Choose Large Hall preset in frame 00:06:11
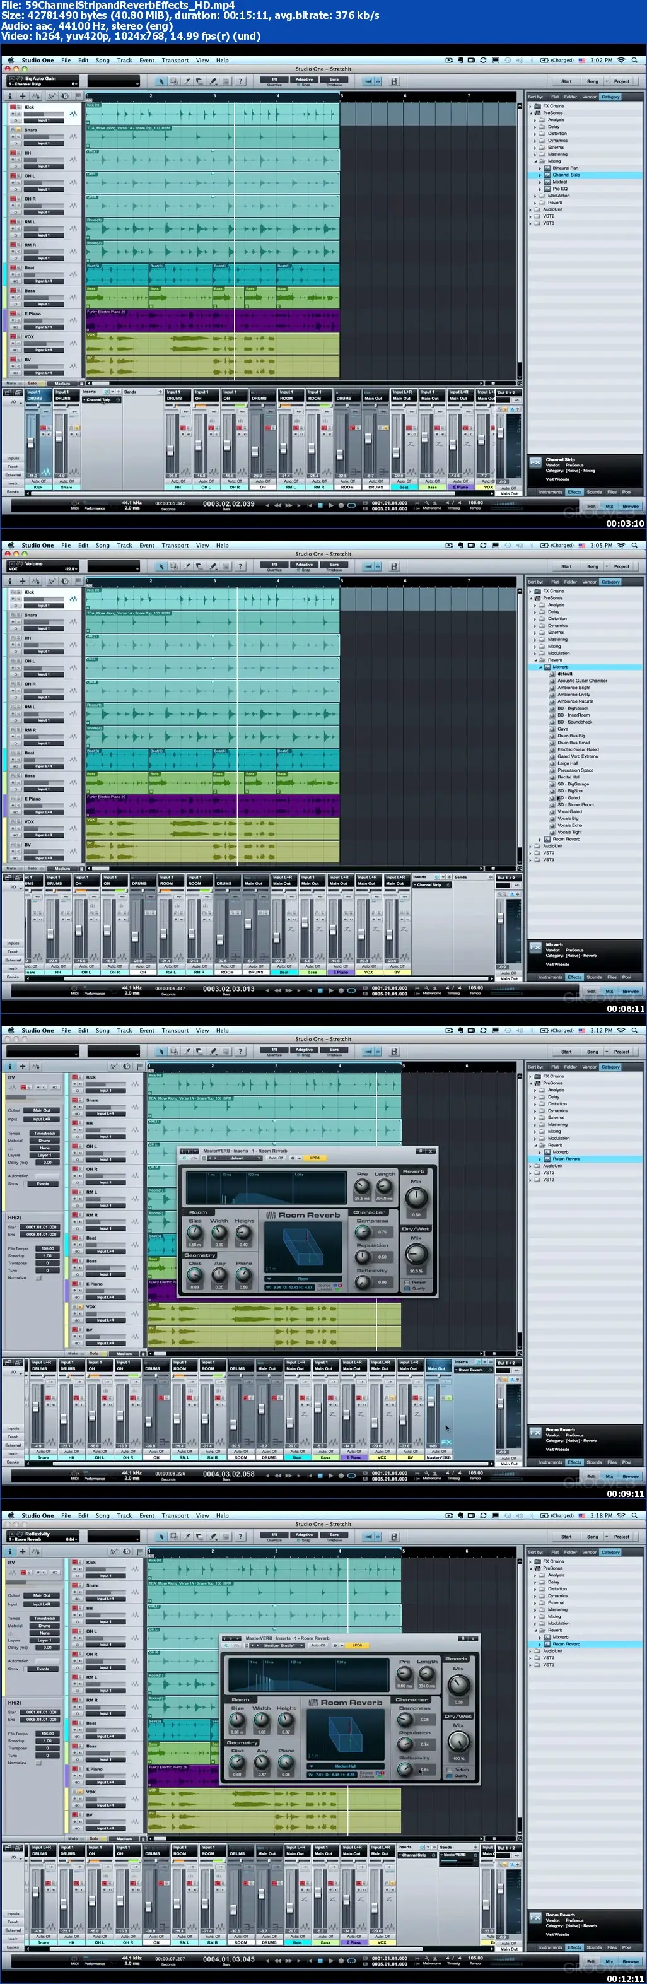 568,763
